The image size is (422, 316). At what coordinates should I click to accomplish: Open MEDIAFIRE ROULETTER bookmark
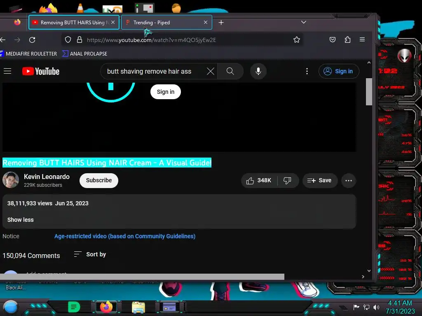(28, 54)
